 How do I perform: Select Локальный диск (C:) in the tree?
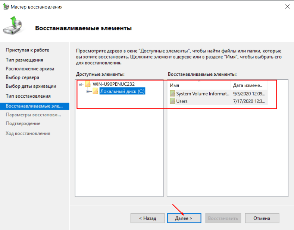pyautogui.click(x=122, y=91)
